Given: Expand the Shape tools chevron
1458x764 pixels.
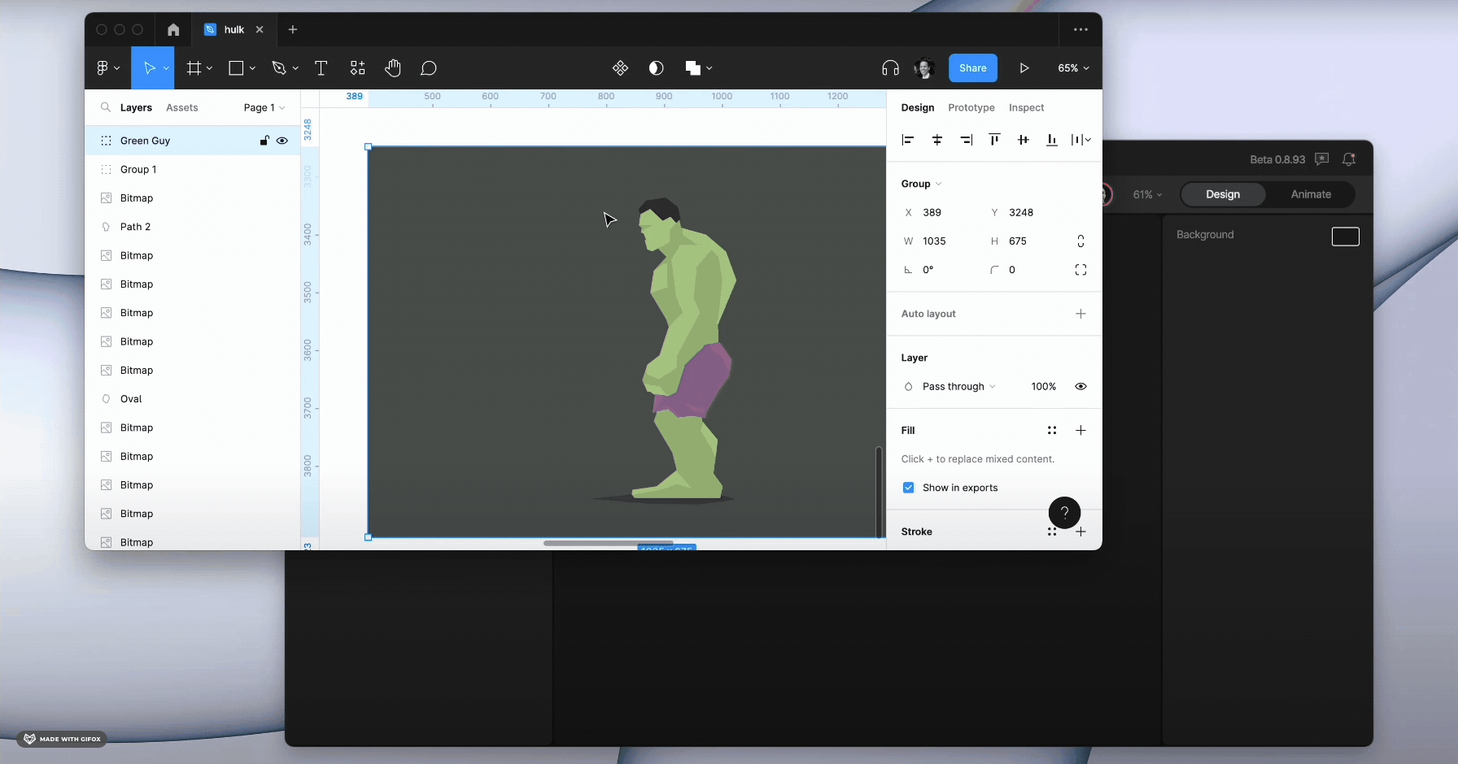Looking at the screenshot, I should tap(252, 68).
